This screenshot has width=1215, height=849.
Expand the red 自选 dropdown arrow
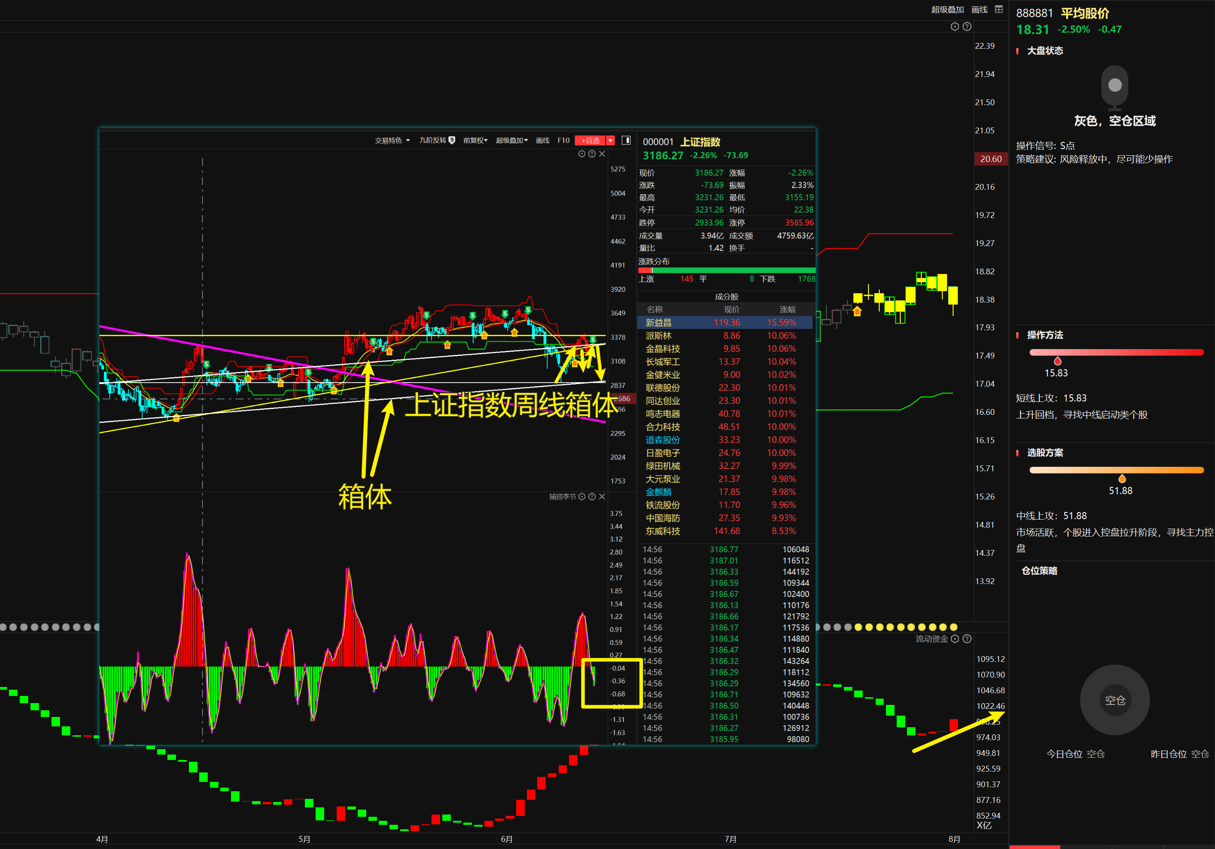(611, 140)
